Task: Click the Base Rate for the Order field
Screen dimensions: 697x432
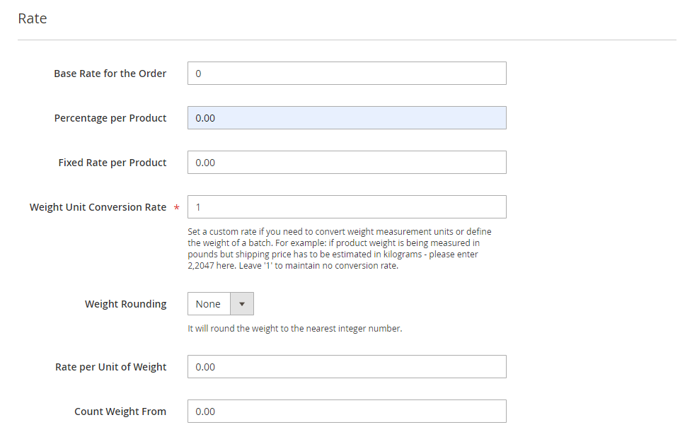Action: [347, 74]
